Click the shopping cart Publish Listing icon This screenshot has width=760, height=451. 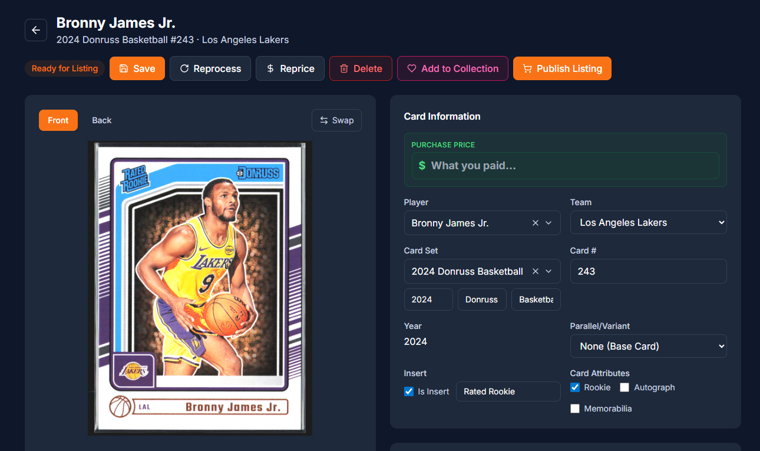click(527, 68)
